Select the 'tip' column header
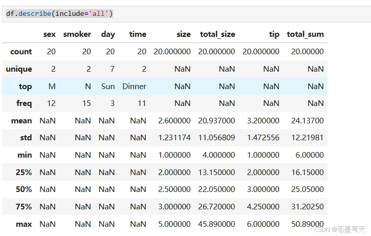Image resolution: width=371 pixels, height=236 pixels. pyautogui.click(x=274, y=35)
